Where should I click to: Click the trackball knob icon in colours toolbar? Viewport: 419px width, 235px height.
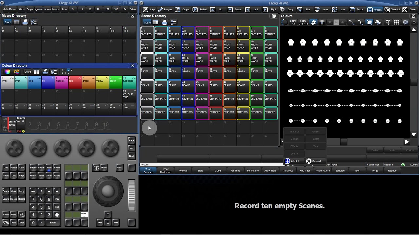(284, 22)
